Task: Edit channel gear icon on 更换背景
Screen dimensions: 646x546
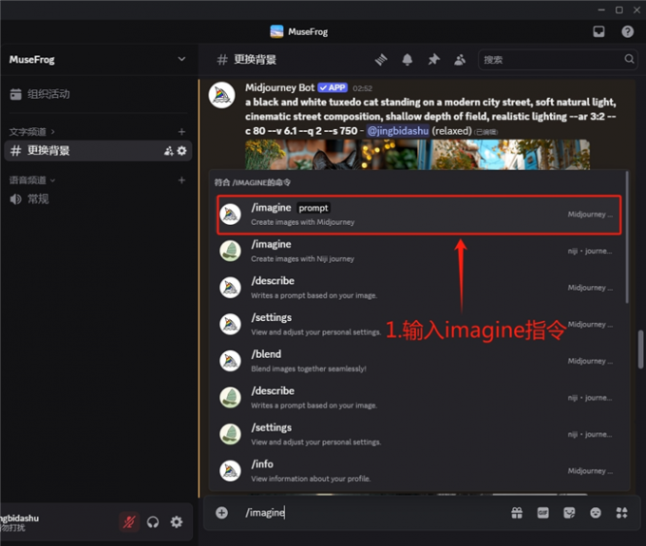Action: [181, 151]
